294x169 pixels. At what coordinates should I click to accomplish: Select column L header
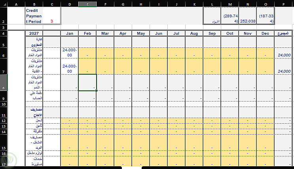212,4
